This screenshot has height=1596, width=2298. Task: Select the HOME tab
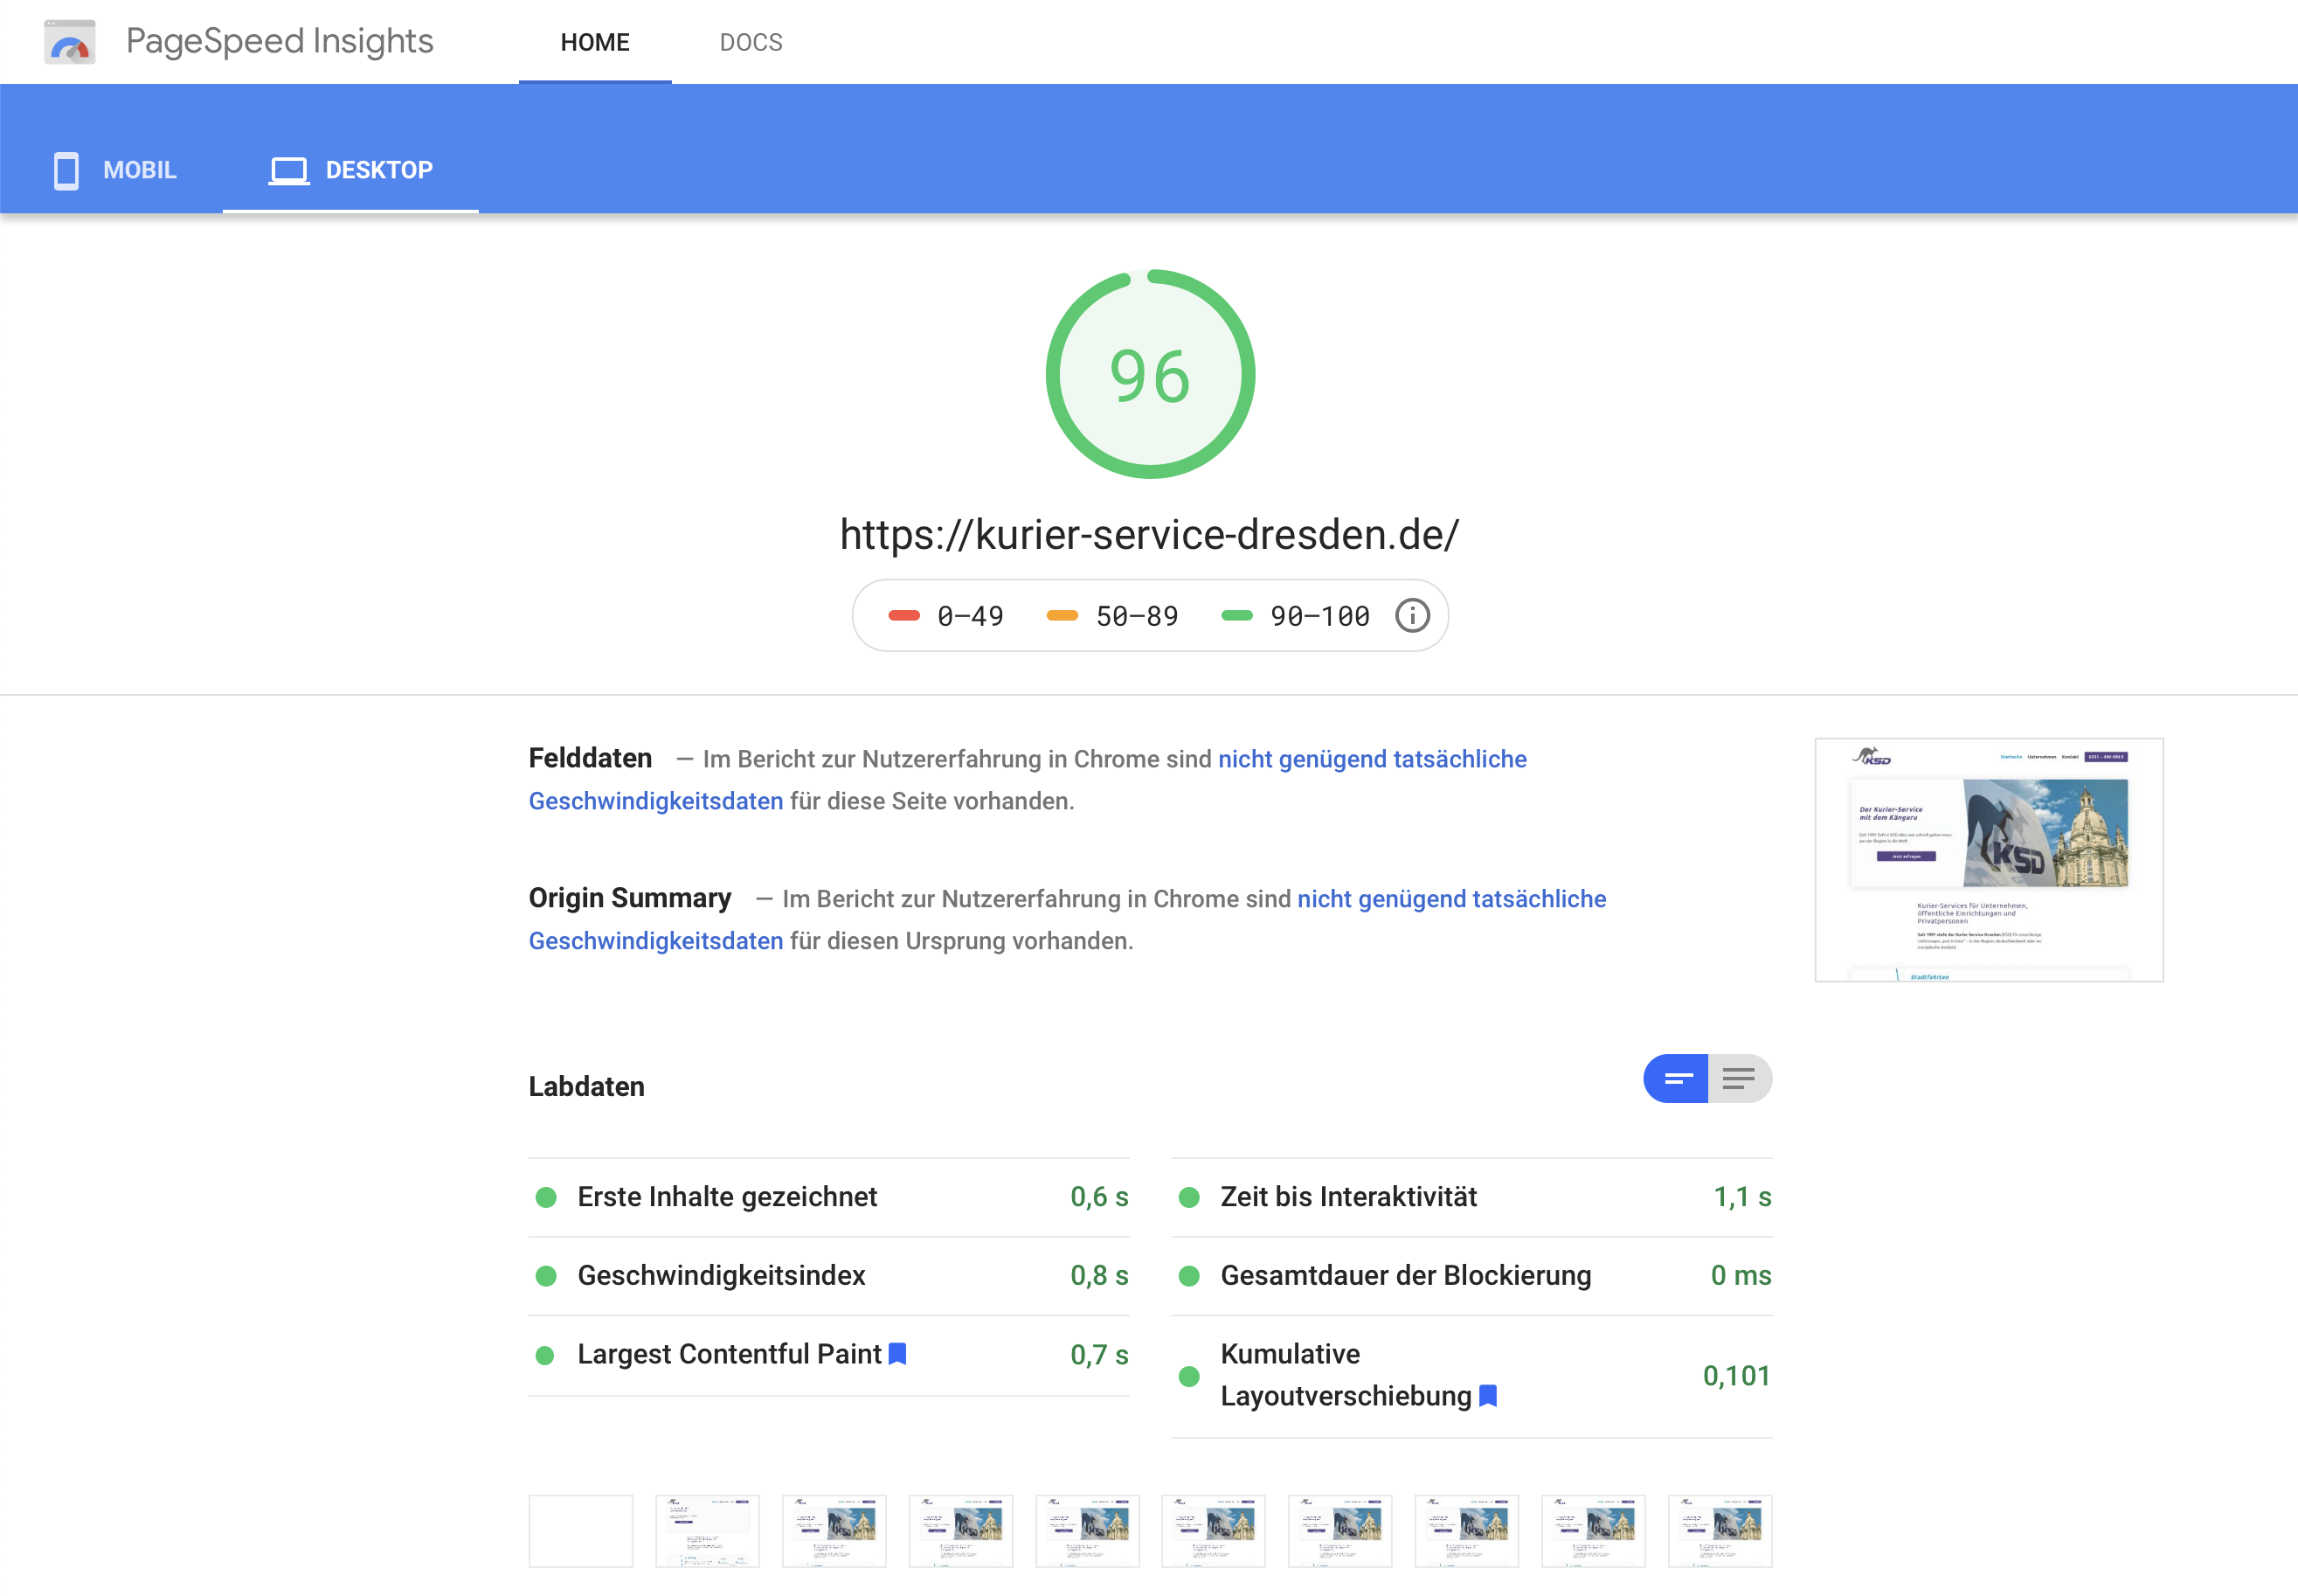click(x=595, y=42)
